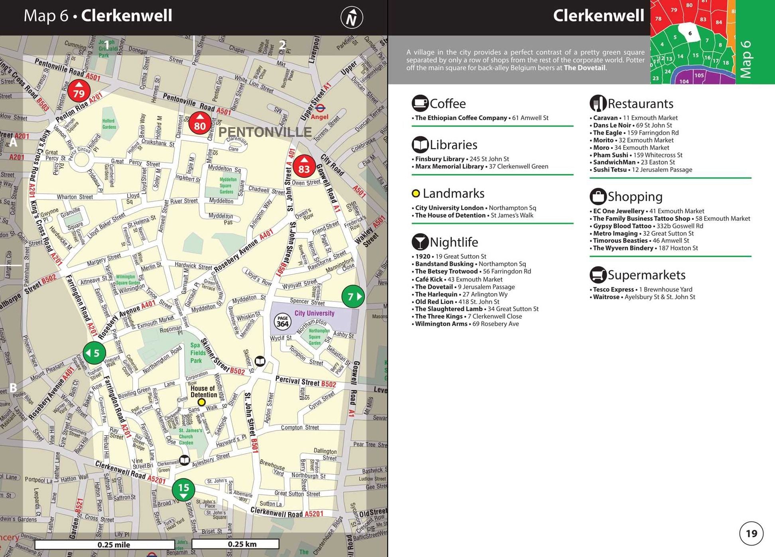Image resolution: width=775 pixels, height=557 pixels.
Task: Click the Pham Sushi listing
Action: point(636,155)
